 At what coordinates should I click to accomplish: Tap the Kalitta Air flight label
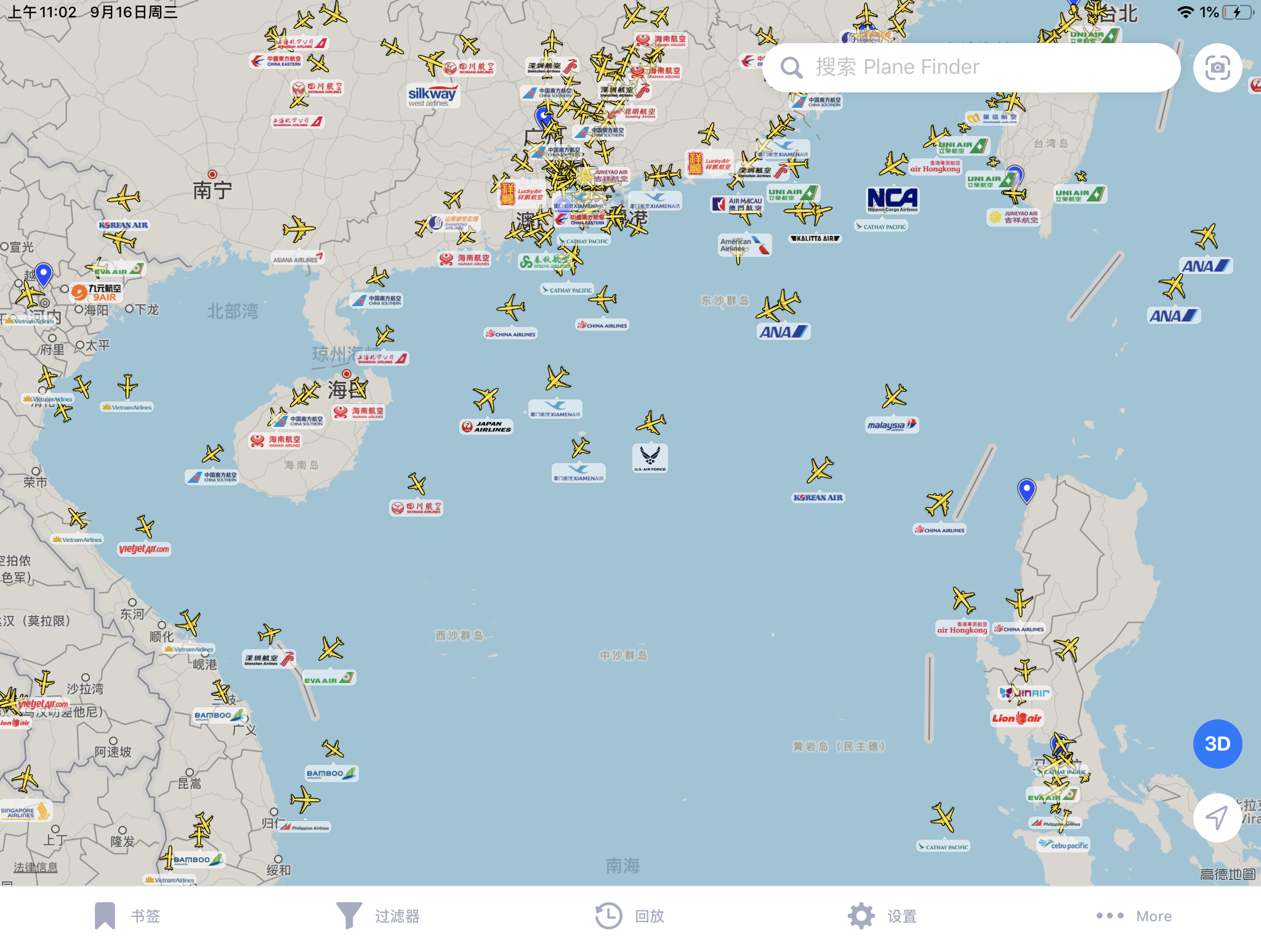[815, 238]
